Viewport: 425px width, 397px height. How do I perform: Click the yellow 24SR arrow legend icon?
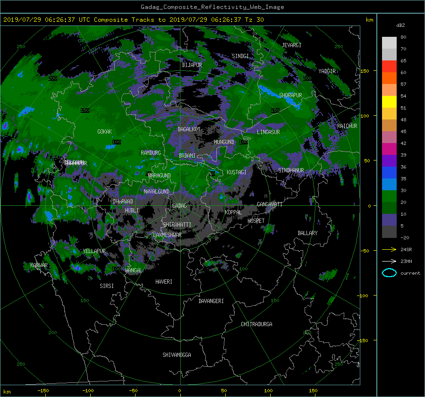click(389, 249)
